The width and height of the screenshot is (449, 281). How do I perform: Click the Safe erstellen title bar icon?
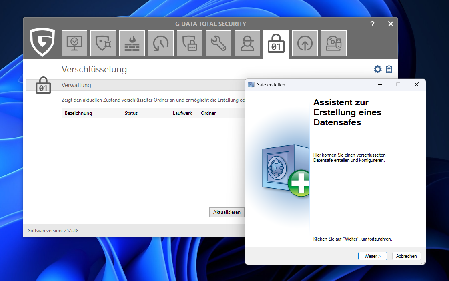[251, 84]
